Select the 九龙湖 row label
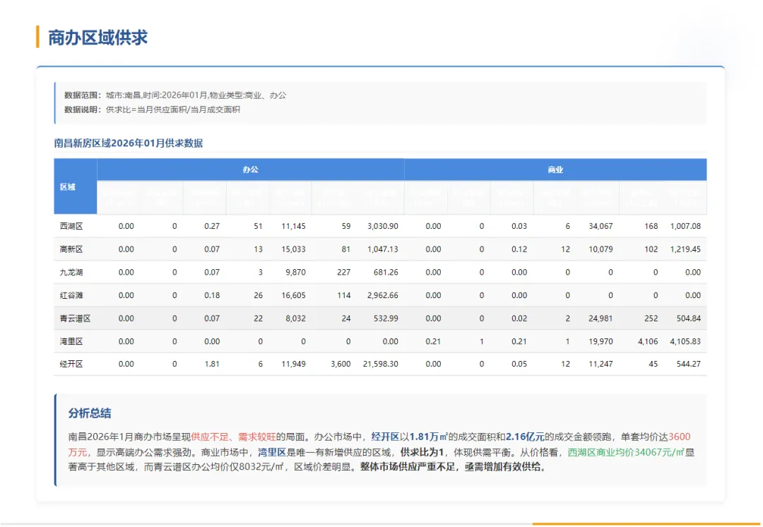Viewport: 763px width, 527px height. pos(71,272)
